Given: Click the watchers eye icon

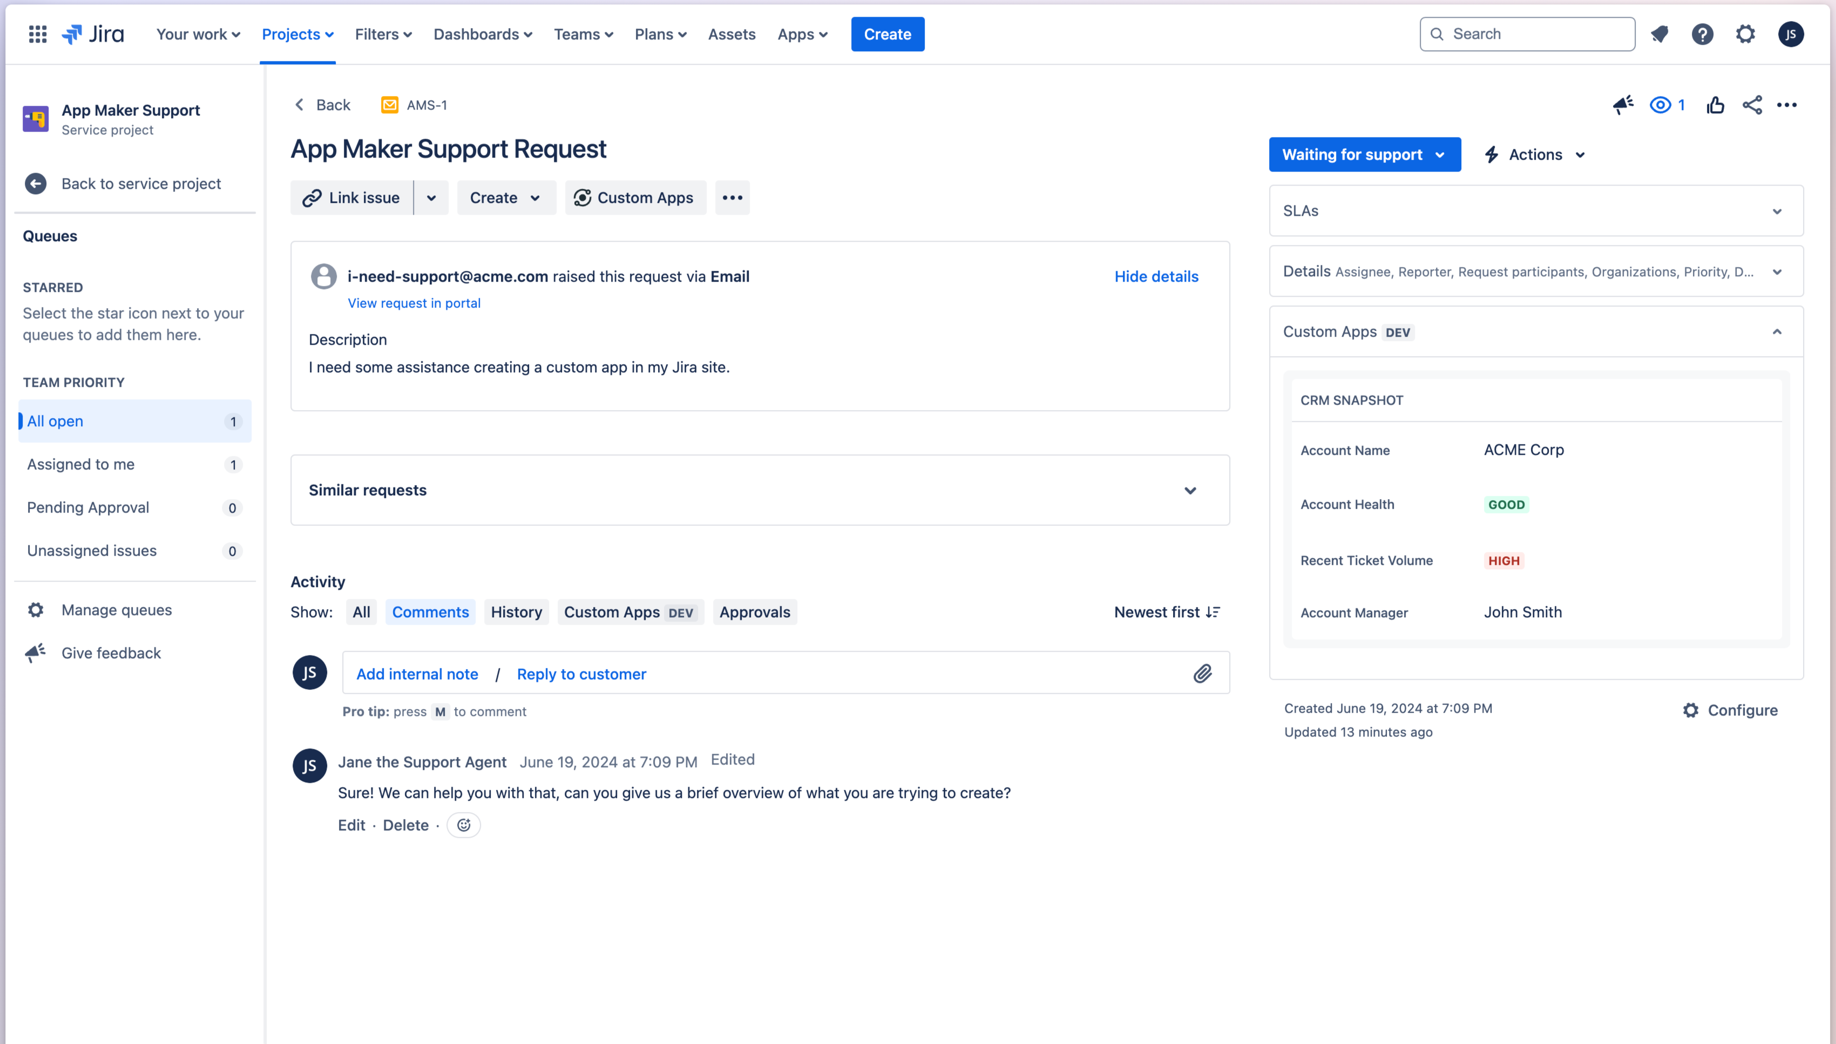Looking at the screenshot, I should pos(1661,105).
